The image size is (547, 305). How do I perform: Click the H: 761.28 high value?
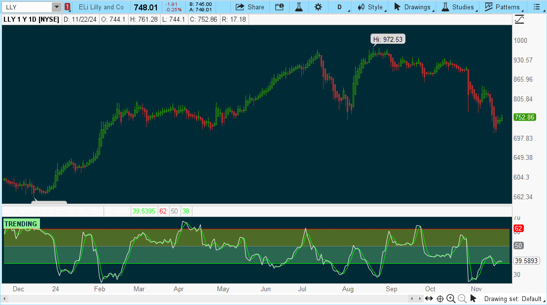point(144,20)
